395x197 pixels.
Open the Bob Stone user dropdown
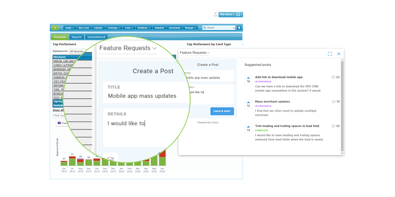click(x=227, y=15)
